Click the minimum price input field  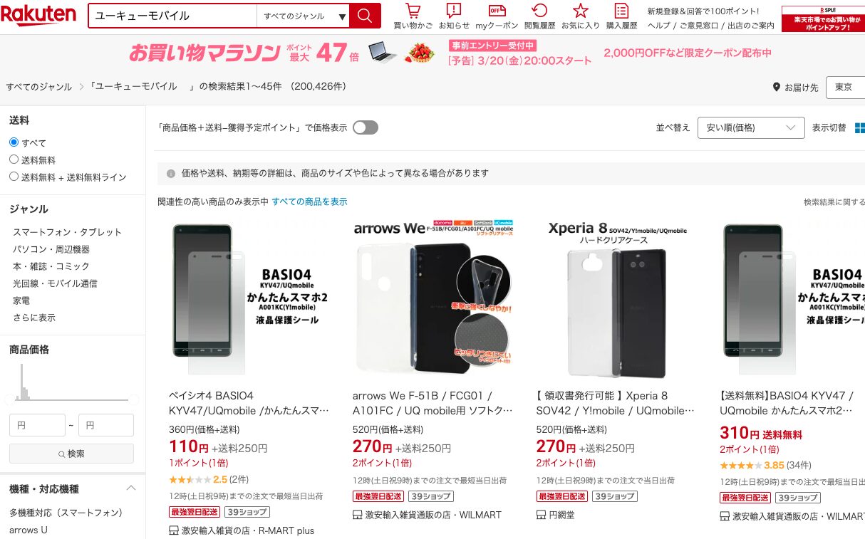[x=37, y=425]
